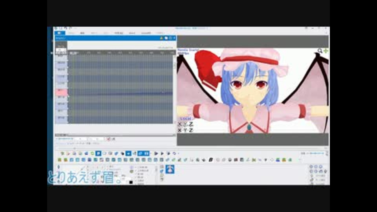This screenshot has height=212, width=377.
Task: Click the Z axis in upper XYZ row
Action: 191,124
